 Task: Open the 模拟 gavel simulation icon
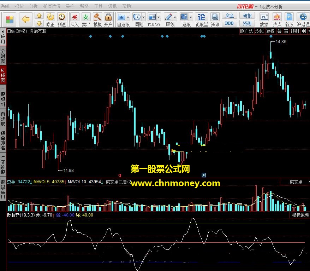(x=97, y=19)
